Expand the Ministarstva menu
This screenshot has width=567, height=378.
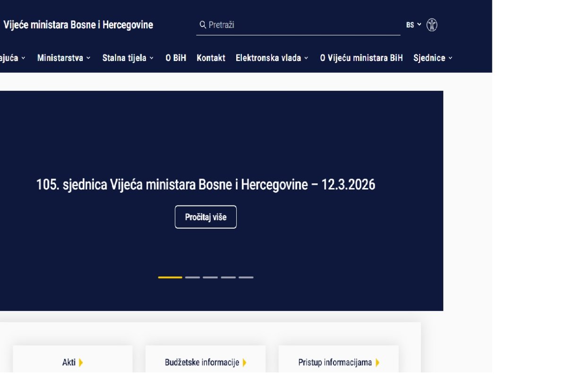pyautogui.click(x=63, y=58)
